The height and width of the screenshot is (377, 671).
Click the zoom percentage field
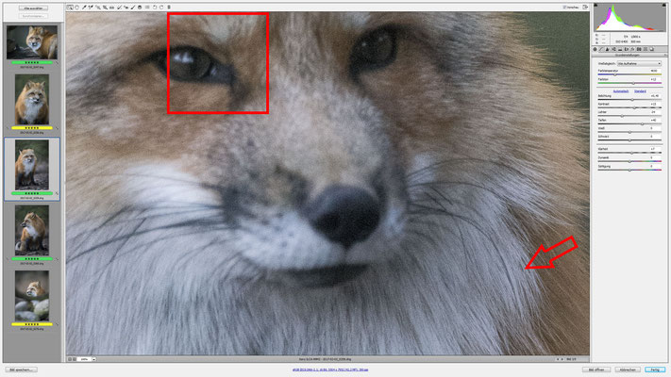tap(84, 359)
